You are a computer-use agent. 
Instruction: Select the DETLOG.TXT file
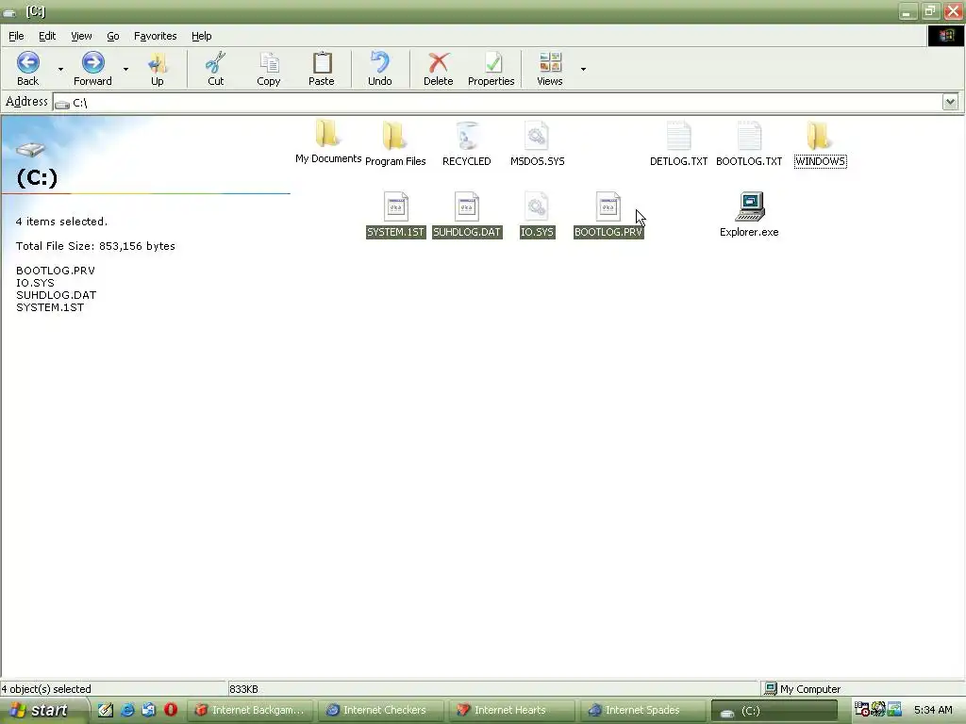pos(678,144)
